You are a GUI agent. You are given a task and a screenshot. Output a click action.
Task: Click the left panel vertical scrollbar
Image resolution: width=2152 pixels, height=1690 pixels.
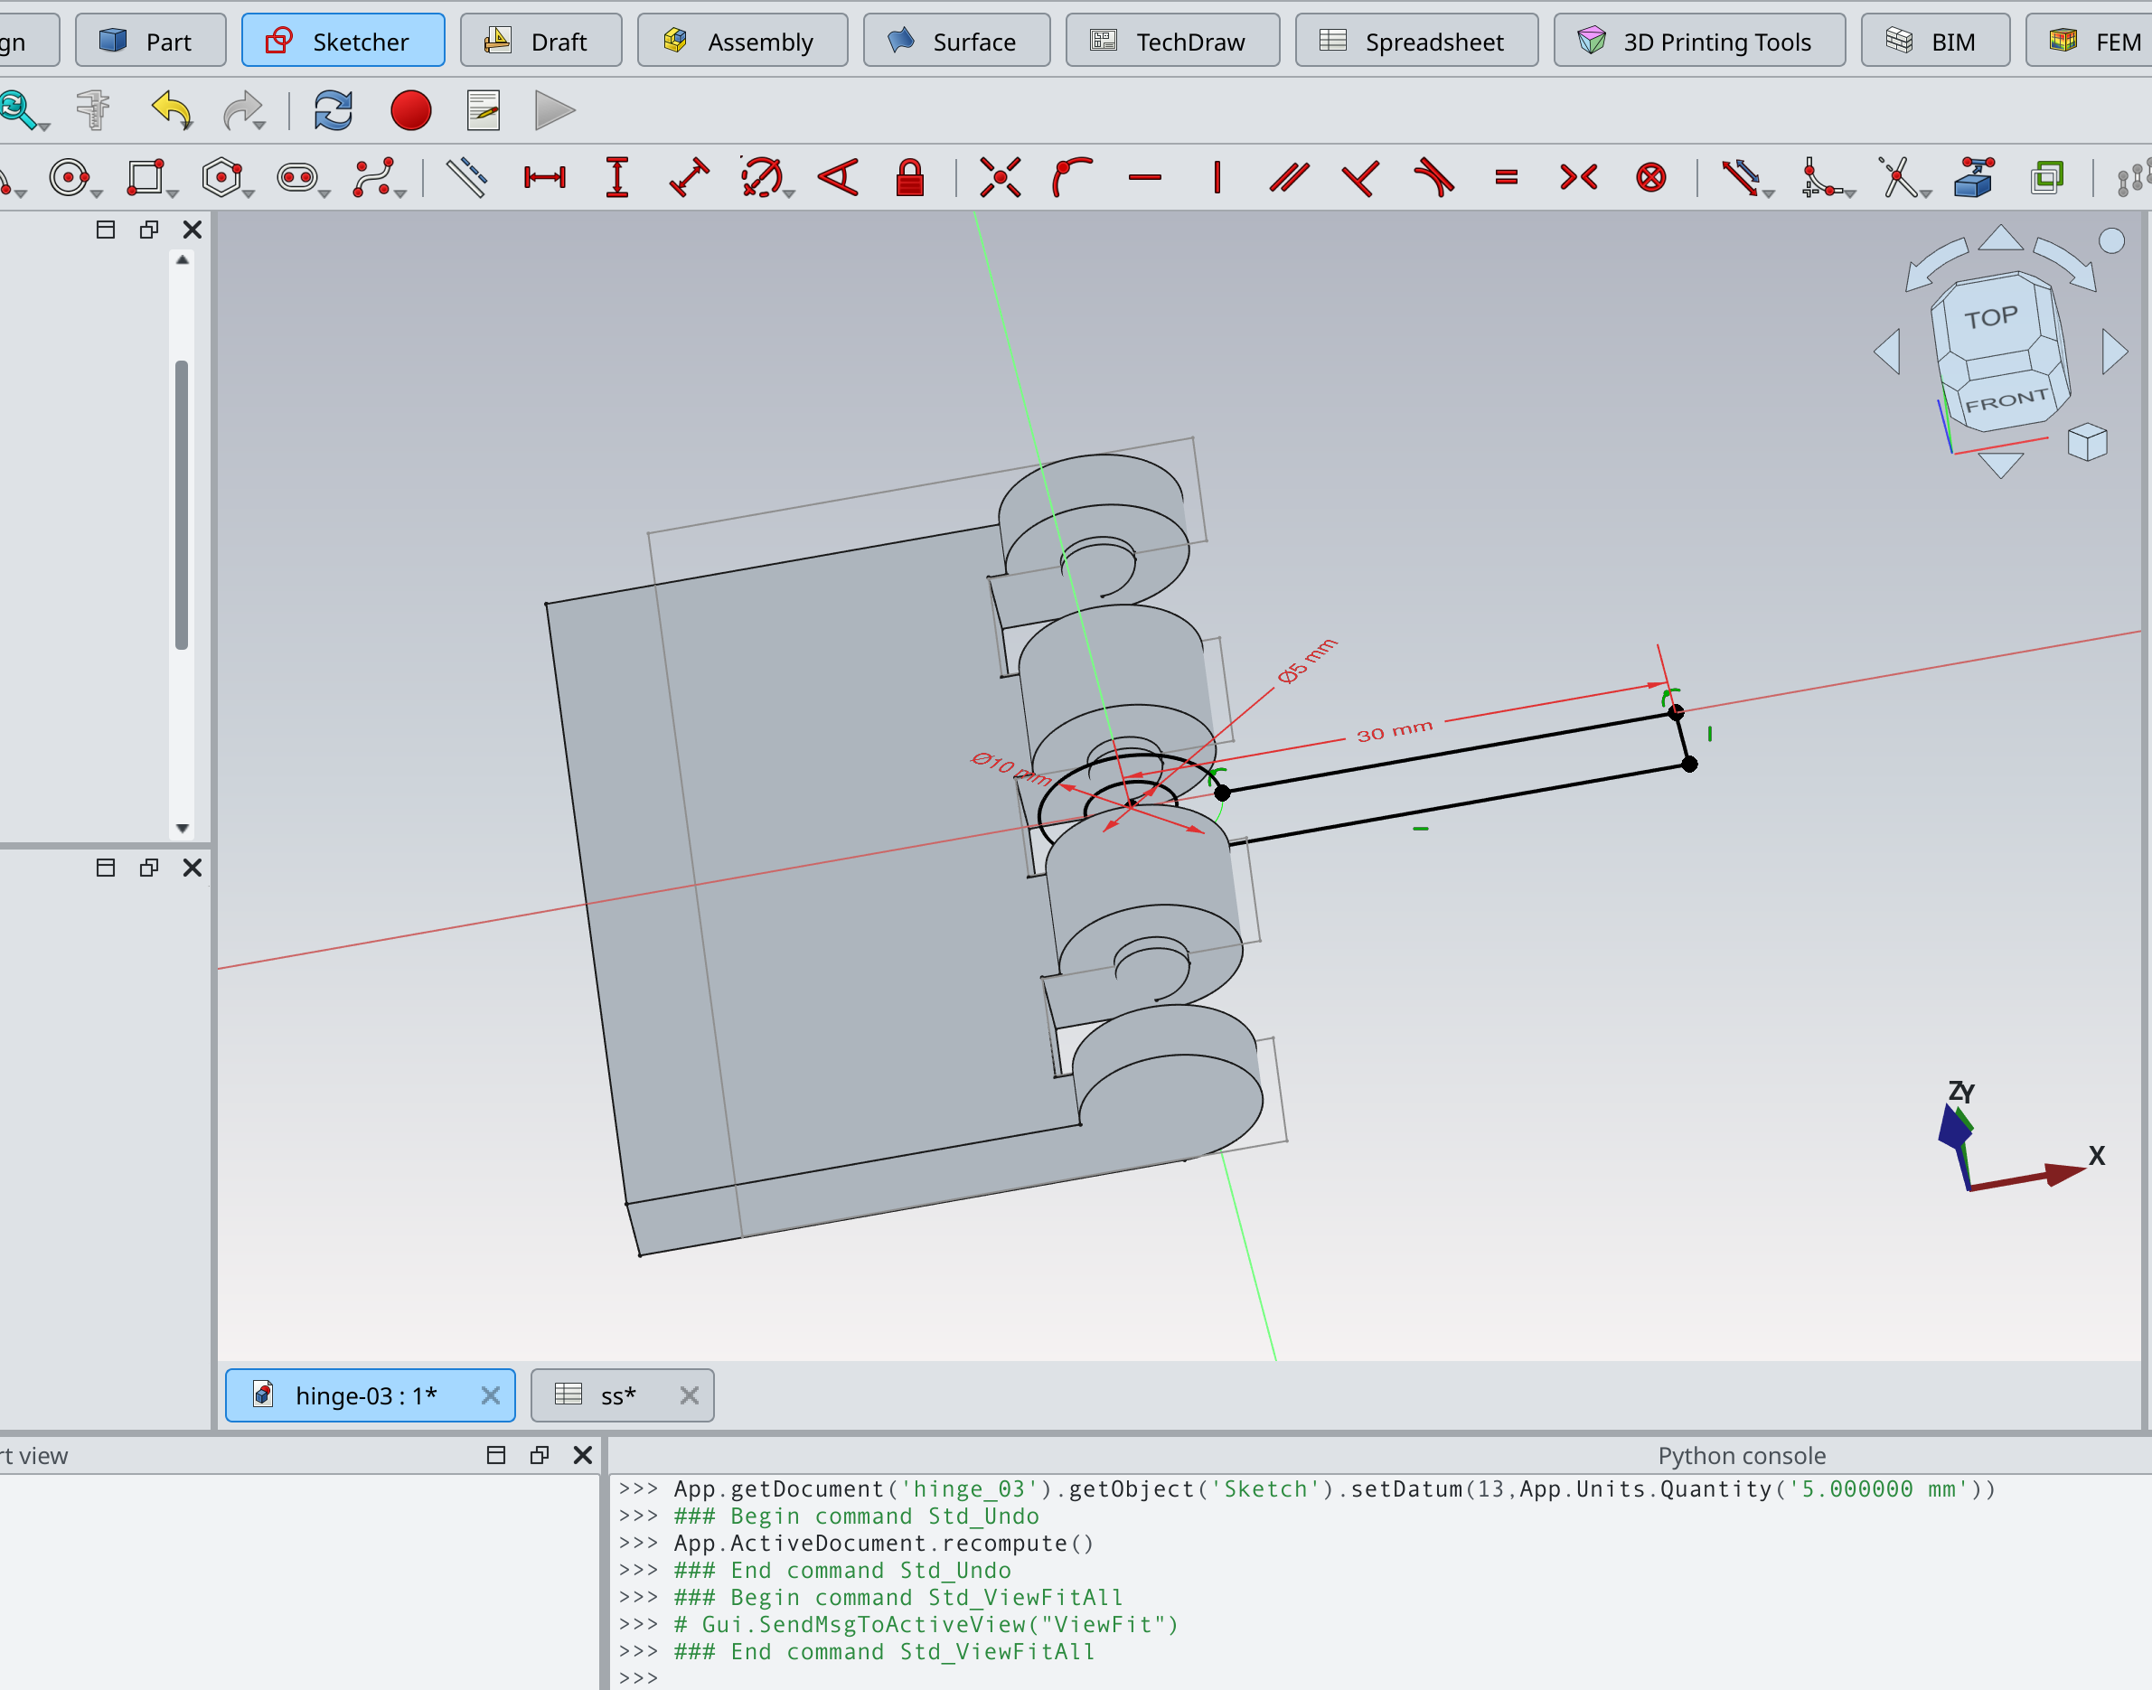[x=181, y=504]
